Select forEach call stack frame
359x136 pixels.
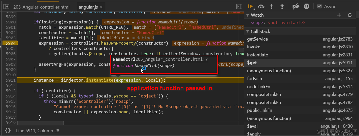(x=300, y=79)
